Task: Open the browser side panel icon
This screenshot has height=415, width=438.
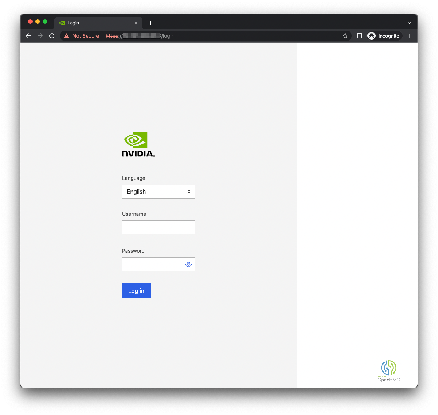Action: point(360,36)
